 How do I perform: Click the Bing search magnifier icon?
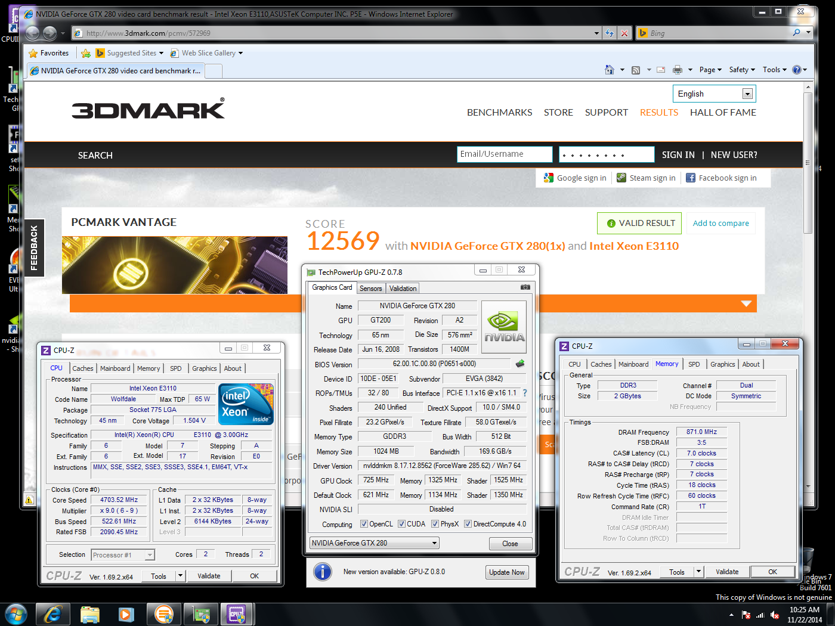click(x=796, y=33)
